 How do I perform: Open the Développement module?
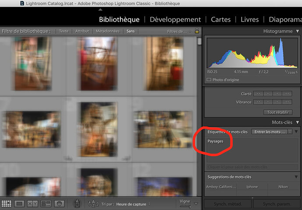(175, 19)
